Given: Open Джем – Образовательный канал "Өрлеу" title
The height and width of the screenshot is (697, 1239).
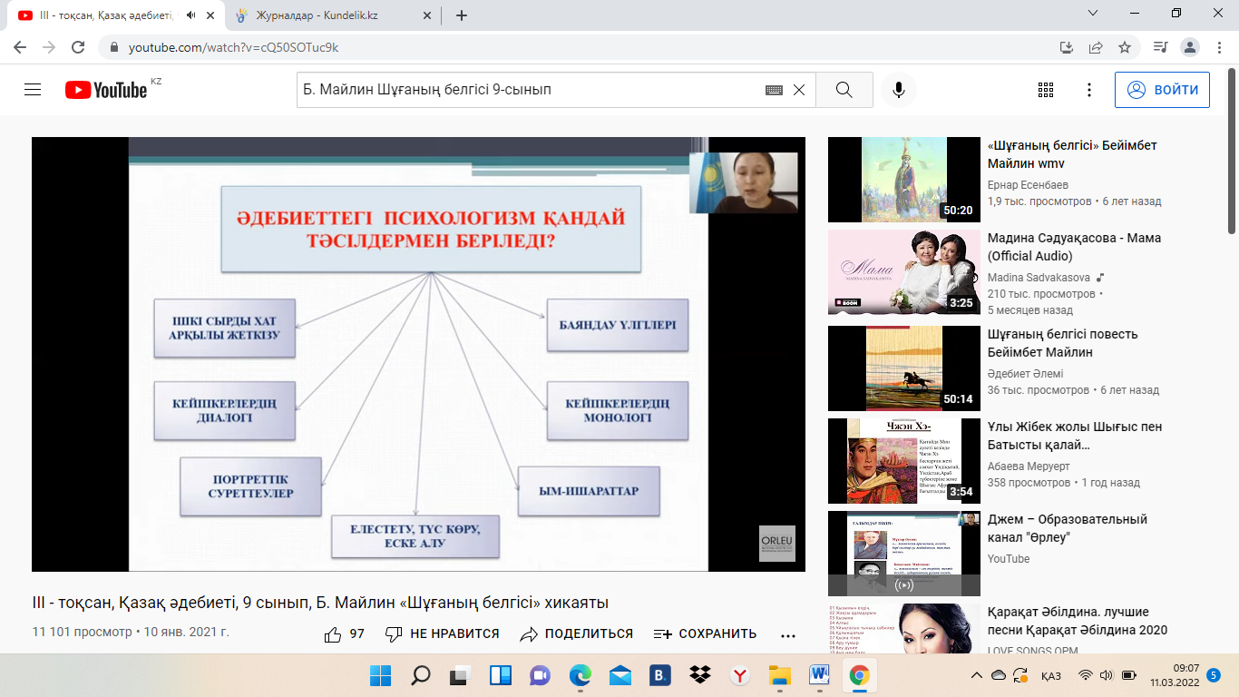Looking at the screenshot, I should 1068,528.
